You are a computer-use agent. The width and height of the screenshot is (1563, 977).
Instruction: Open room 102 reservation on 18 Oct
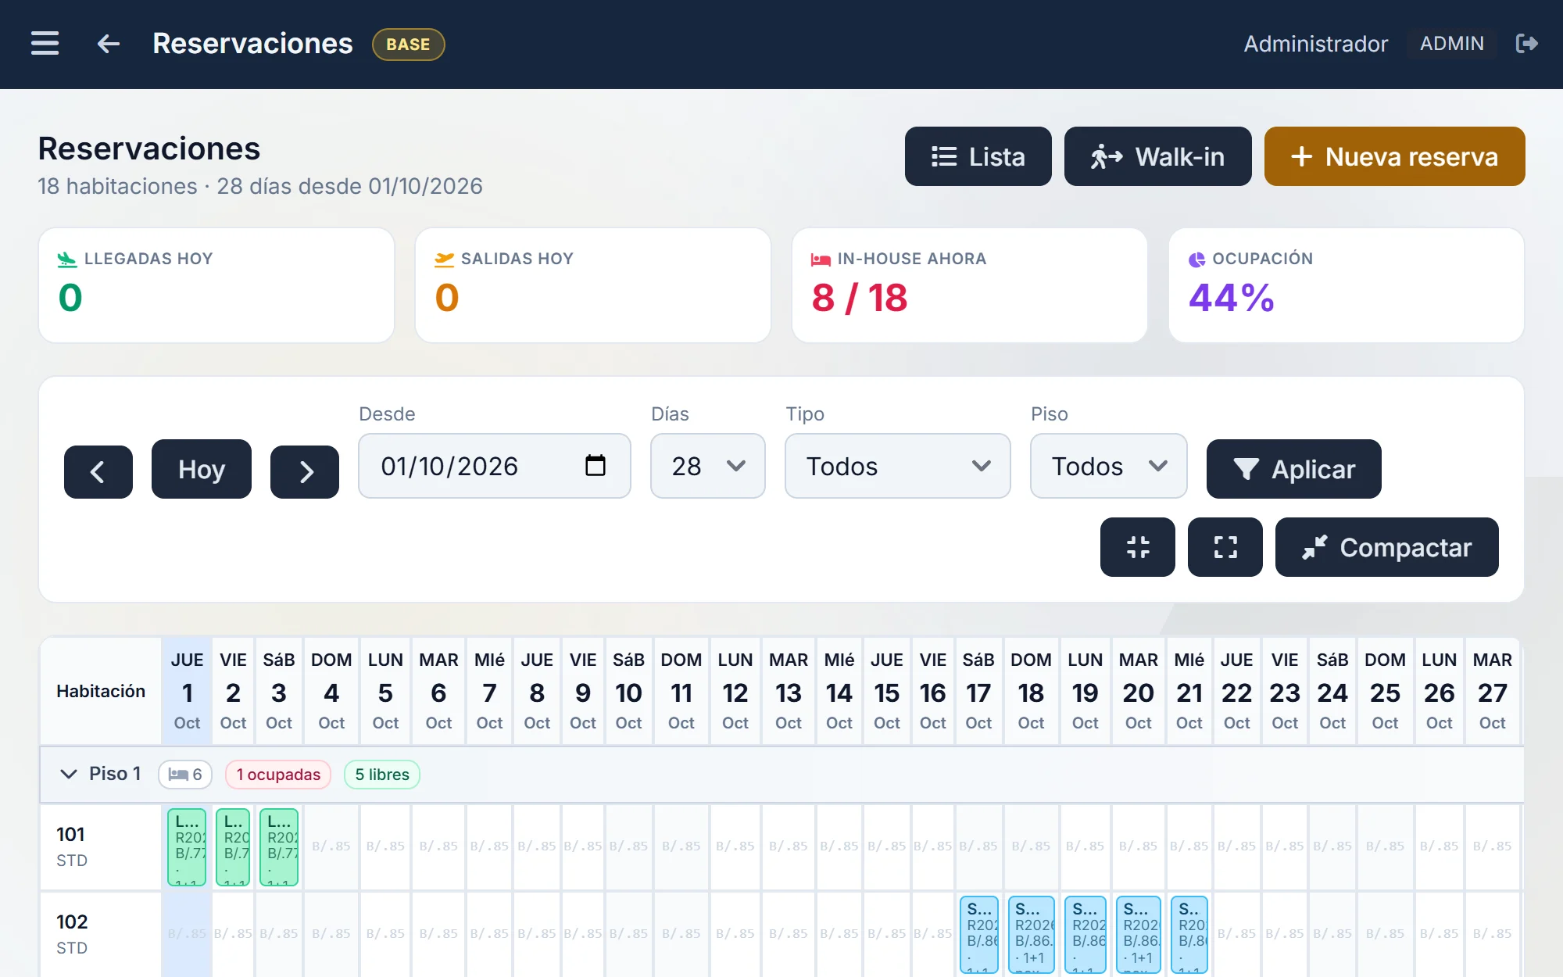coord(1032,935)
